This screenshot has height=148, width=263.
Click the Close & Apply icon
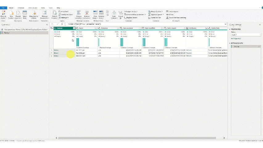click(x=4, y=13)
